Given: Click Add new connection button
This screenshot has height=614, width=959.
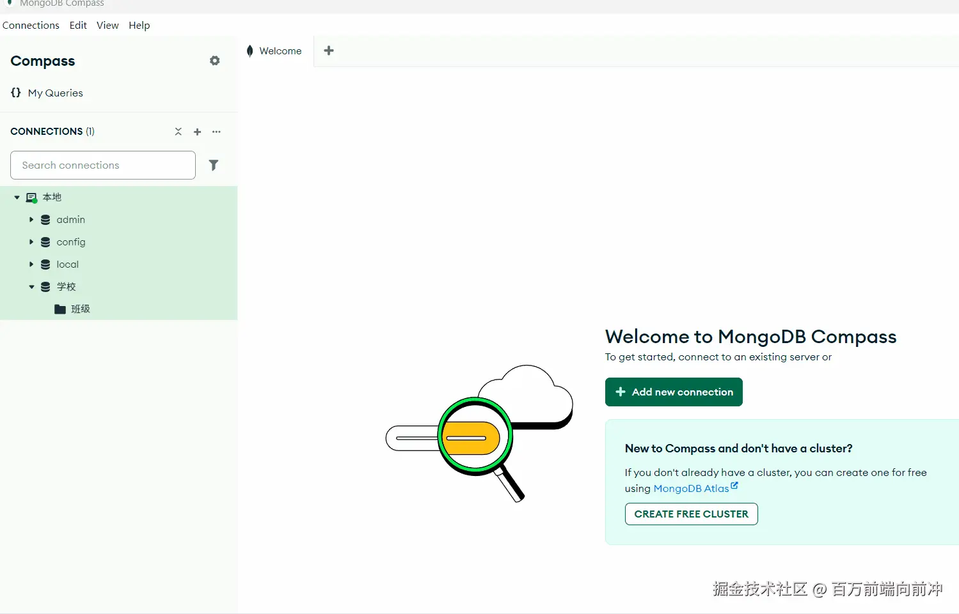Looking at the screenshot, I should [674, 392].
